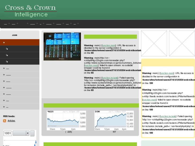195x146 pixels.
Task: Click the orange RSS feed icon
Action: point(5,121)
